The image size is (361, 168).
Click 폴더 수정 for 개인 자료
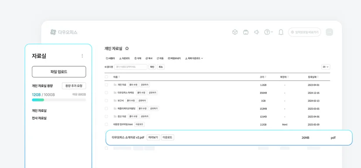pos(133,85)
